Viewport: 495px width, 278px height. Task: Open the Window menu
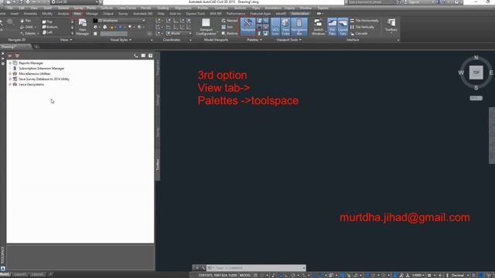[306, 8]
